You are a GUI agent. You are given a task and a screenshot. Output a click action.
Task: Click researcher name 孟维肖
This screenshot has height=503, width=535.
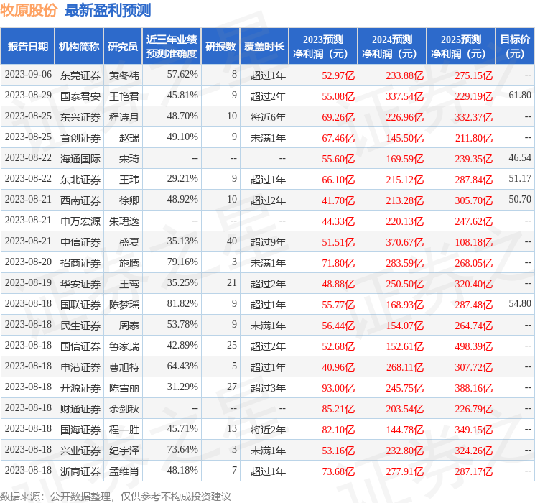(x=124, y=471)
